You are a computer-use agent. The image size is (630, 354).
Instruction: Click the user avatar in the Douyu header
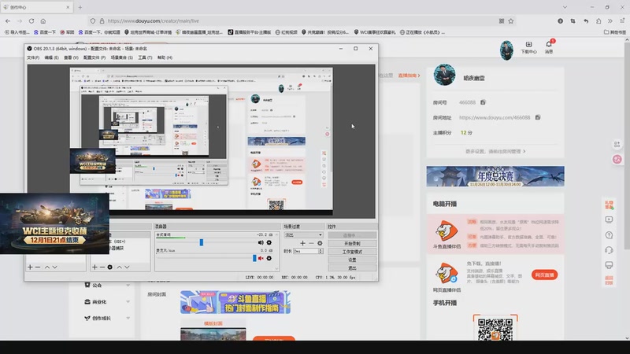[x=506, y=50]
